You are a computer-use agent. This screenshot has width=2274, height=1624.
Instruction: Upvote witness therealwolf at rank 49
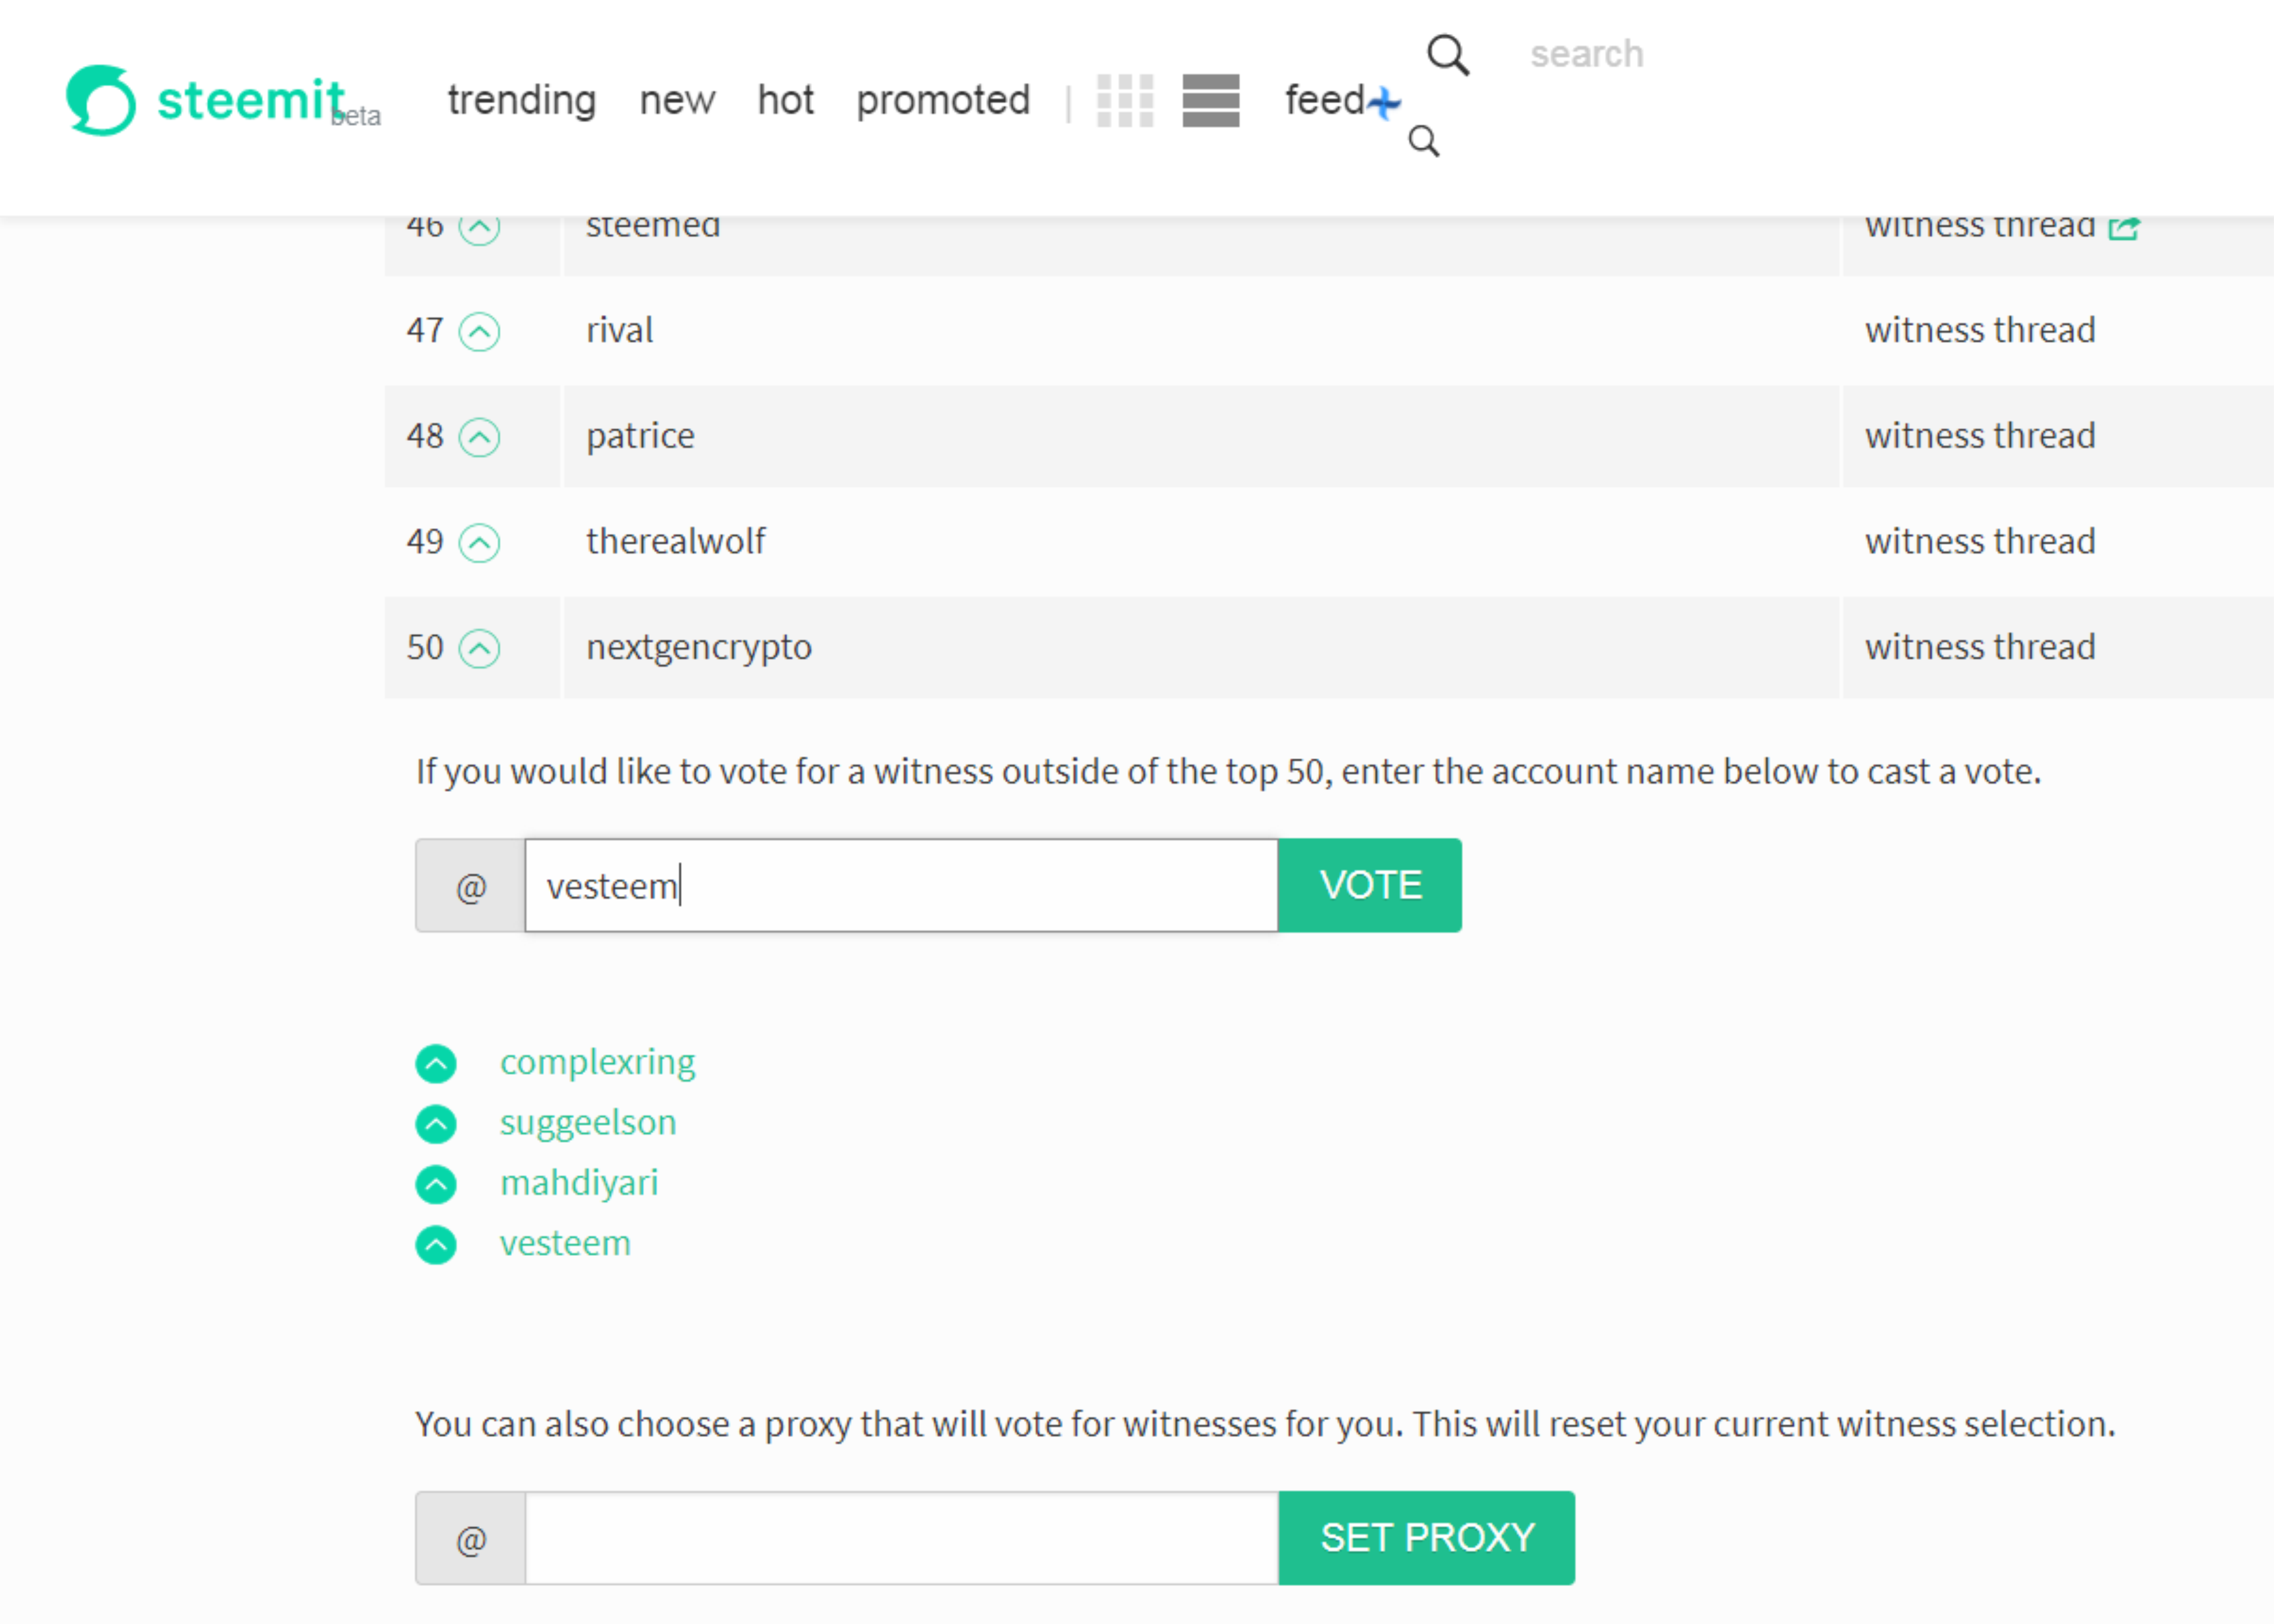pyautogui.click(x=479, y=543)
